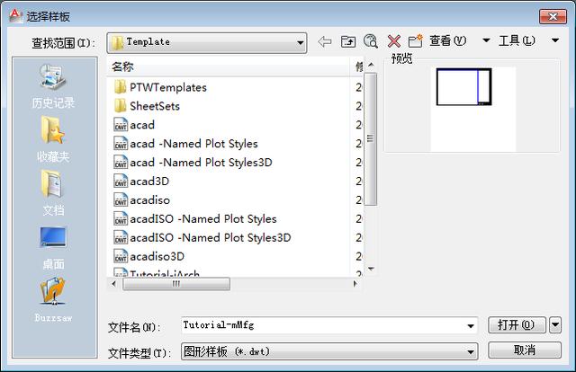Open Documents in the places sidebar
Image resolution: width=576 pixels, height=372 pixels.
click(53, 193)
